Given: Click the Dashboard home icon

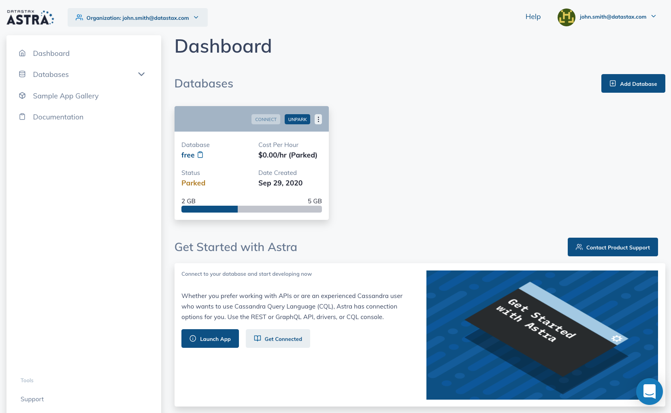Looking at the screenshot, I should click(22, 53).
